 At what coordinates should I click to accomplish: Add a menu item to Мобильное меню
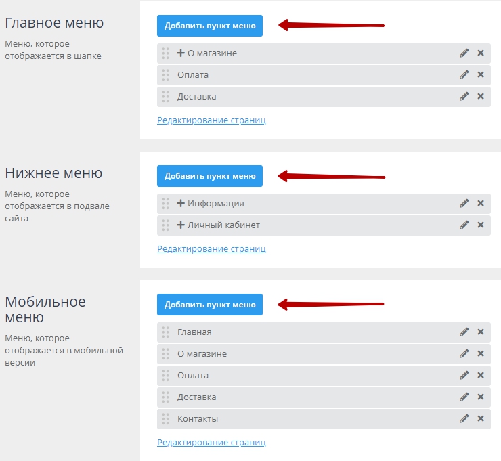(x=210, y=305)
